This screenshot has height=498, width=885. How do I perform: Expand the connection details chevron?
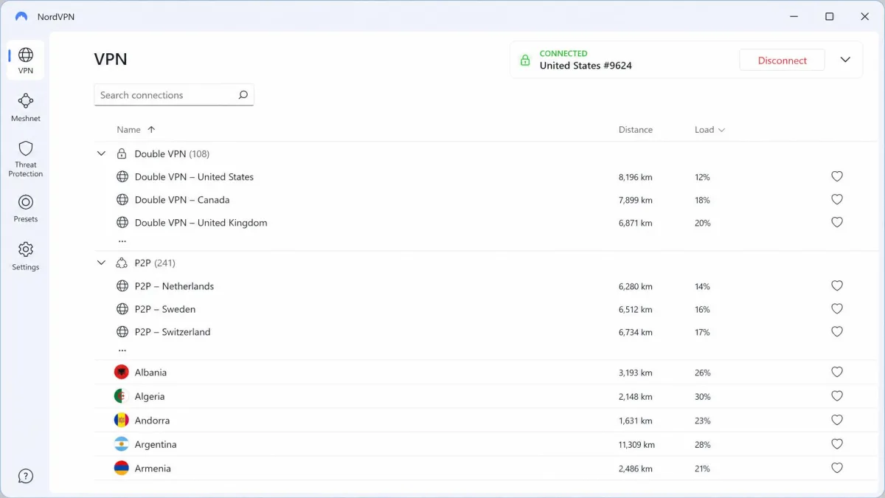846,60
